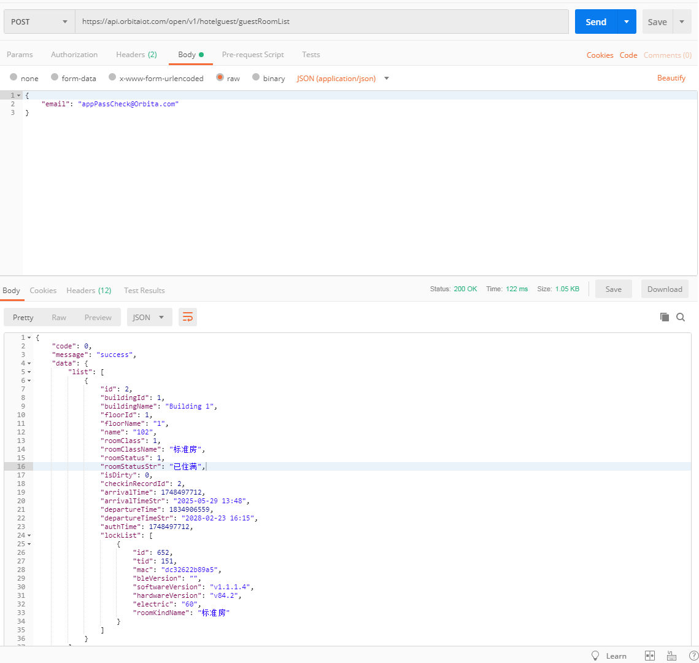Open keyboard shortcuts icon in status bar

[x=671, y=656]
